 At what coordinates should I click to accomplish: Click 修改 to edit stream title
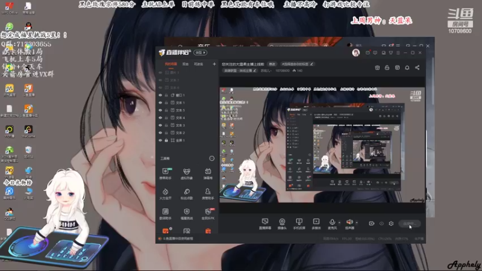click(272, 64)
